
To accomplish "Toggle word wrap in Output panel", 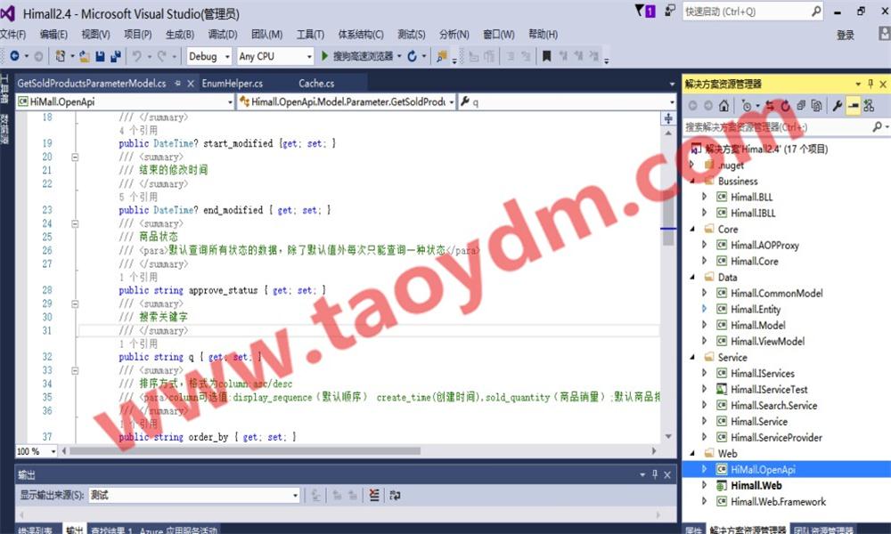I will coord(395,495).
